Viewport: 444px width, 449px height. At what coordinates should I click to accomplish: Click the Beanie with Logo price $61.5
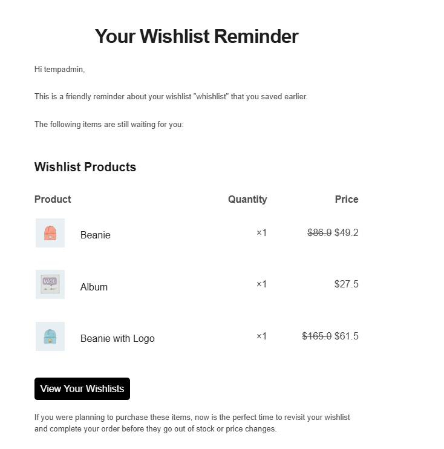click(x=347, y=336)
